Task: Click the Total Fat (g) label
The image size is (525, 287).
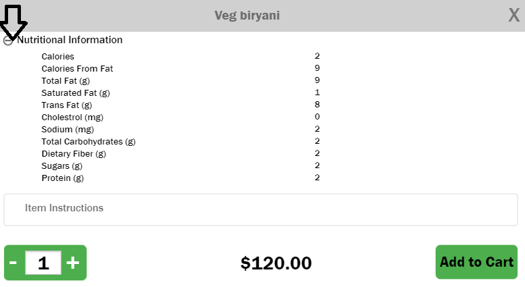Action: [66, 81]
